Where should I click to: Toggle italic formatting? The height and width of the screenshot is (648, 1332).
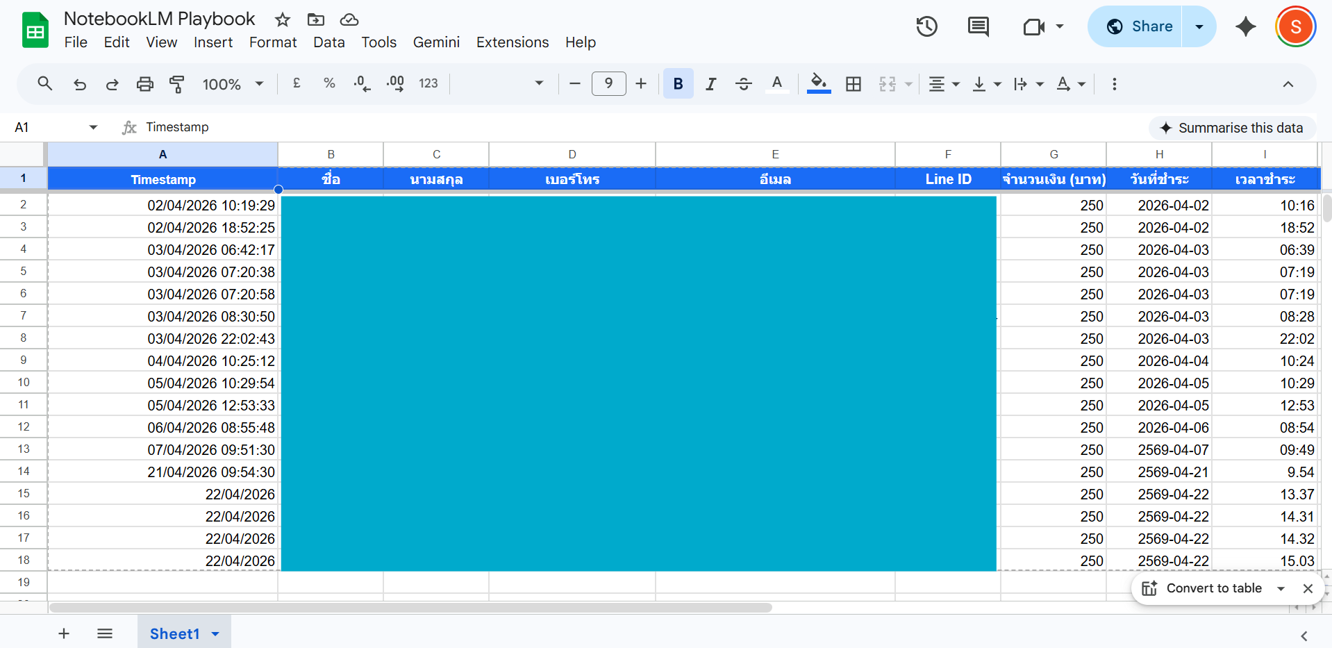point(710,84)
